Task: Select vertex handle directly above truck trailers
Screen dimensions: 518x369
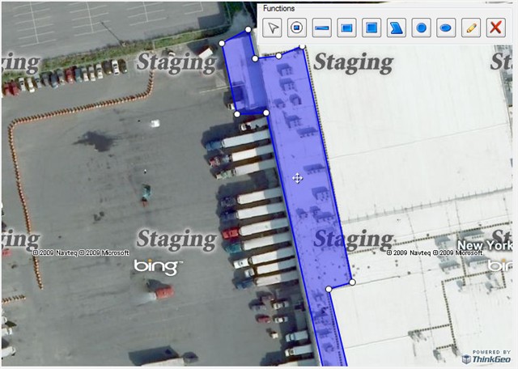Action: tap(266, 112)
